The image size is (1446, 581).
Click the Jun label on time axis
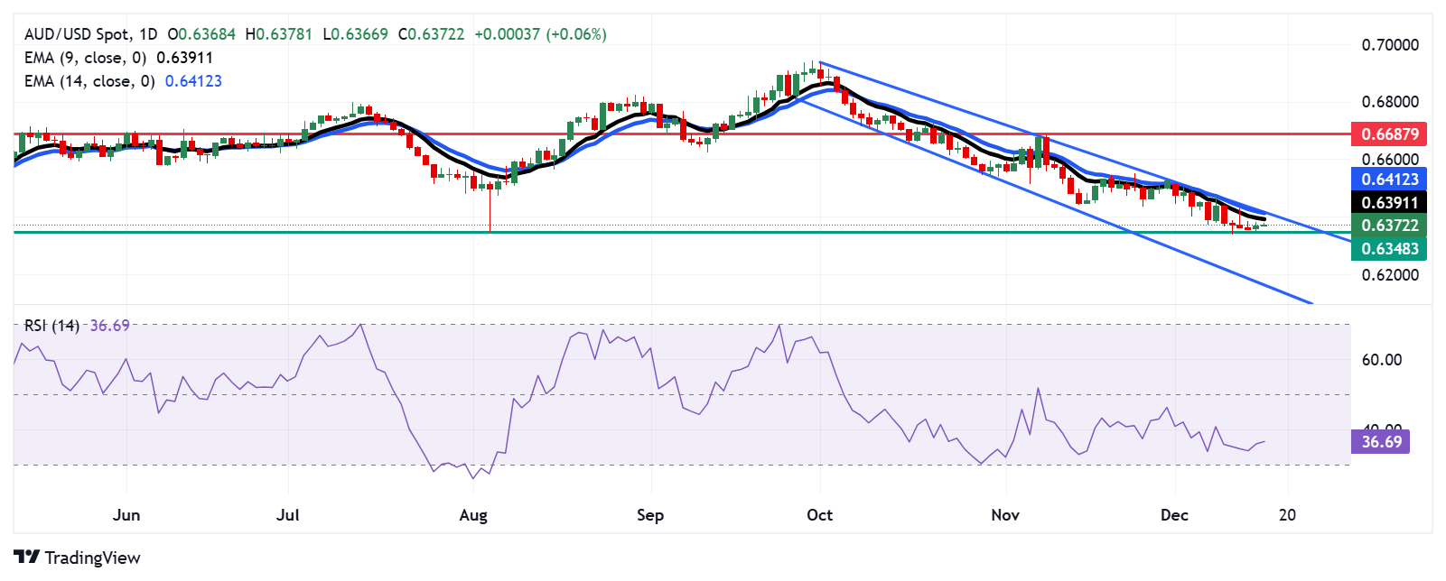pos(126,515)
